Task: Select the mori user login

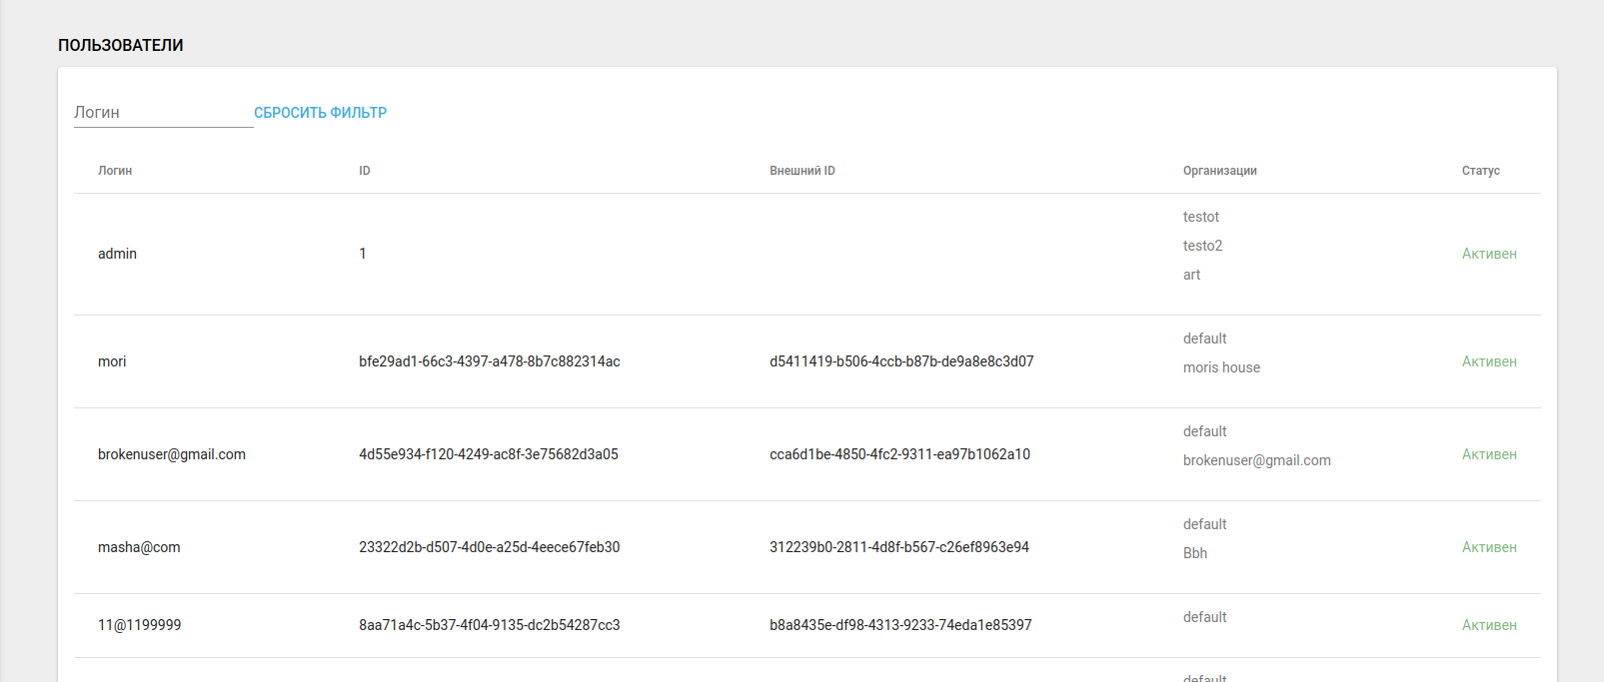Action: click(112, 361)
